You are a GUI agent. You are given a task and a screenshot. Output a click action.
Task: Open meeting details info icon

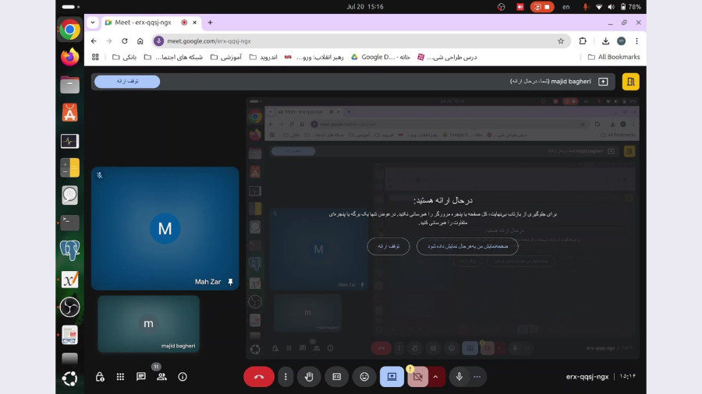click(183, 377)
